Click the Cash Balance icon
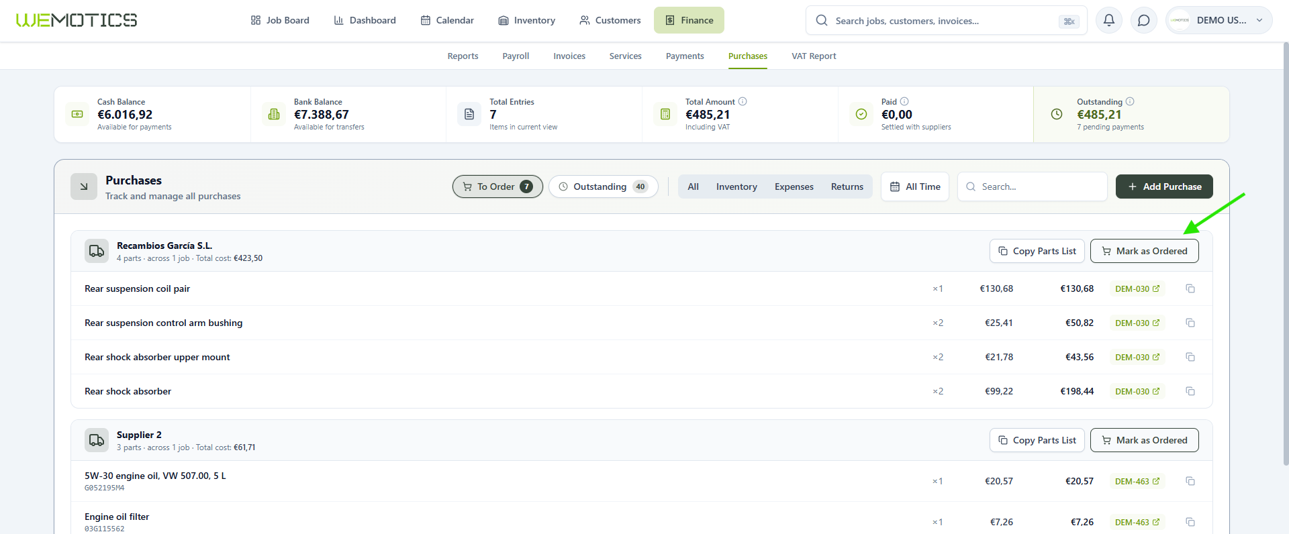The width and height of the screenshot is (1289, 534). 77,114
